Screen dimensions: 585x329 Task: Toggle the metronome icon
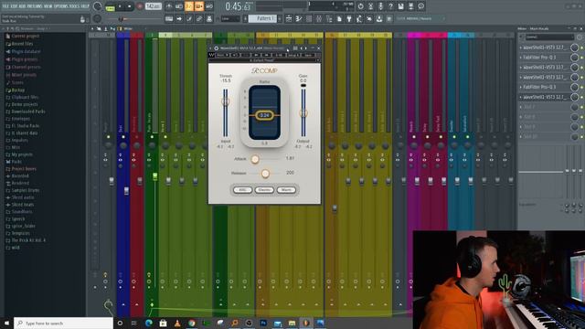click(x=169, y=6)
